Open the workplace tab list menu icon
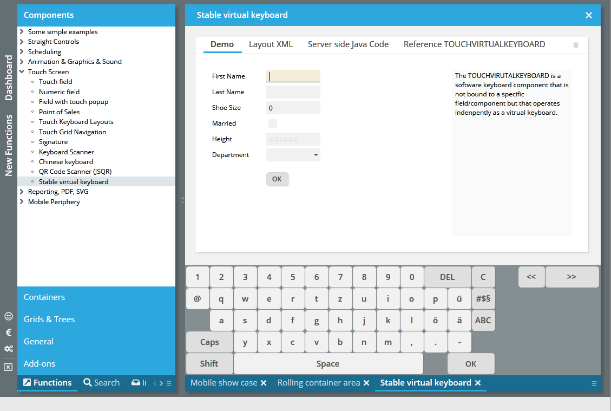 point(594,383)
